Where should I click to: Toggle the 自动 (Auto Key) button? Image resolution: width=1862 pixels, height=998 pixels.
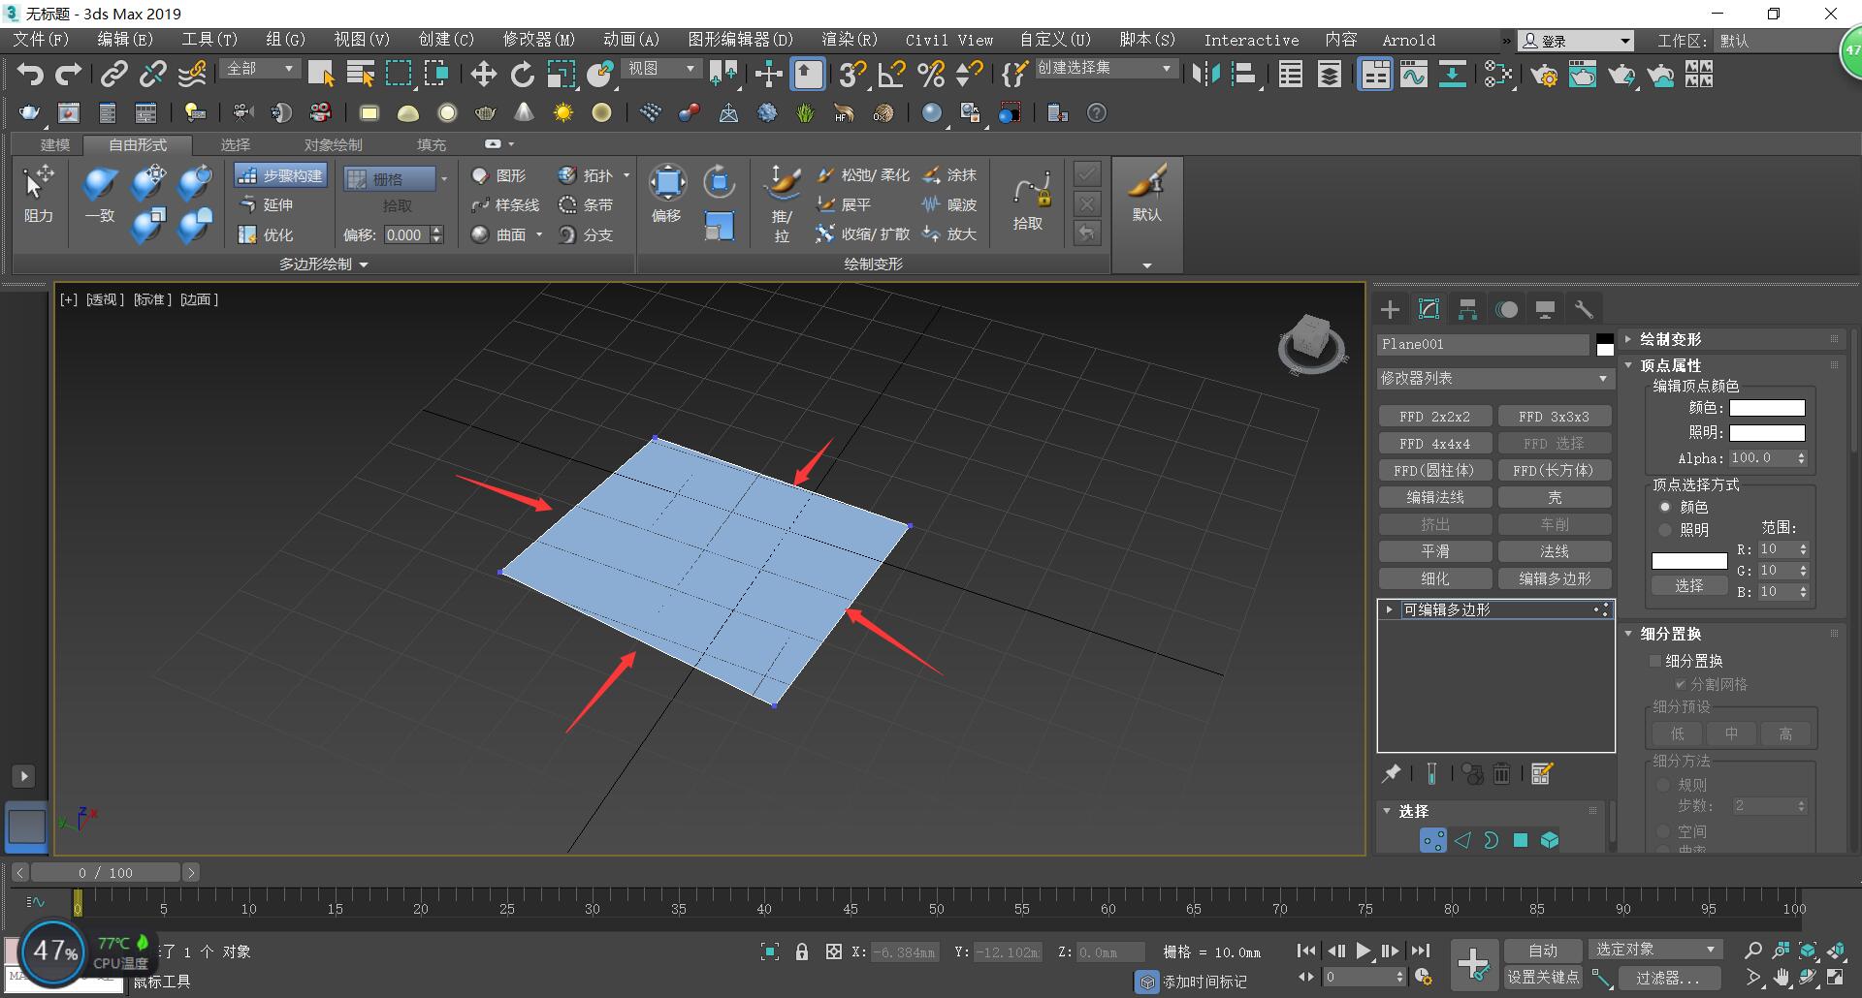pos(1542,950)
